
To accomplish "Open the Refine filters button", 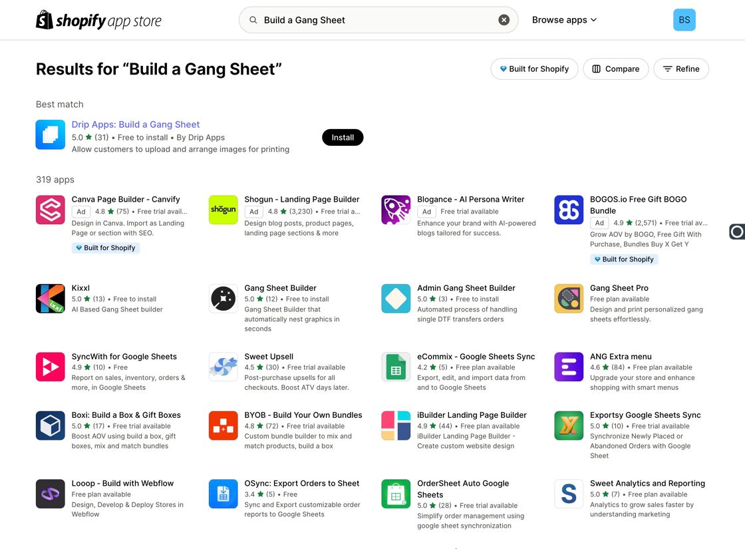I will click(681, 69).
